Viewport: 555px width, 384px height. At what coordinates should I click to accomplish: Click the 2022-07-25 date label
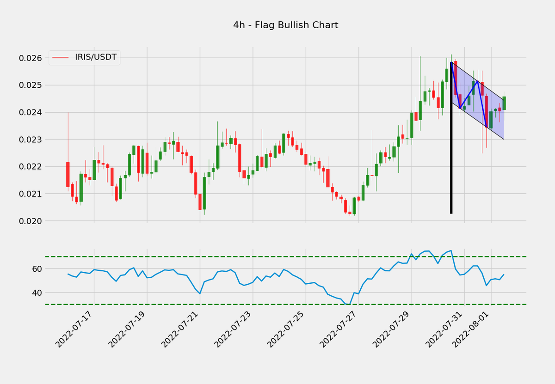coord(286,329)
